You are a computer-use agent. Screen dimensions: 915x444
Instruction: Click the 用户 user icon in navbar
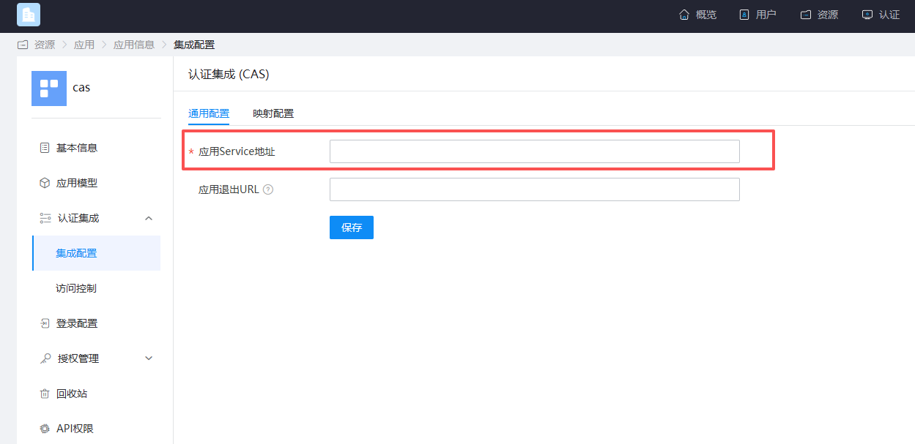coord(744,15)
